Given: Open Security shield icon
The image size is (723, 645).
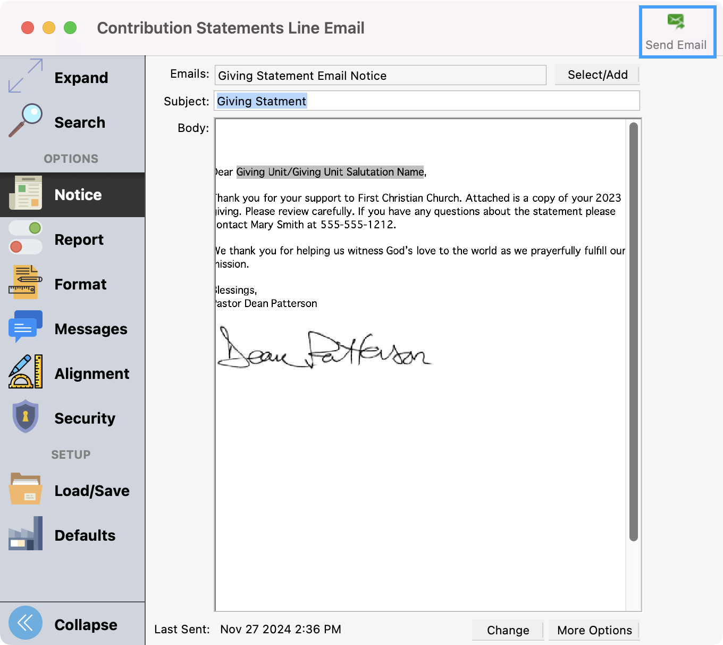Looking at the screenshot, I should (26, 416).
